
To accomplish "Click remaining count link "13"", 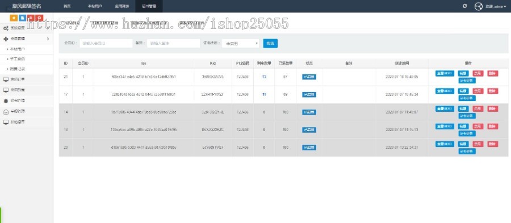I will [x=264, y=77].
